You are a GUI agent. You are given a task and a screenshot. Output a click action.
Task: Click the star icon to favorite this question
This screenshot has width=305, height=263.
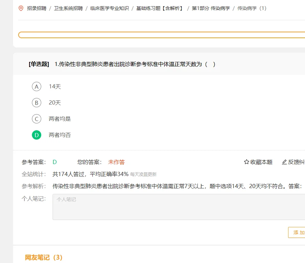click(246, 162)
